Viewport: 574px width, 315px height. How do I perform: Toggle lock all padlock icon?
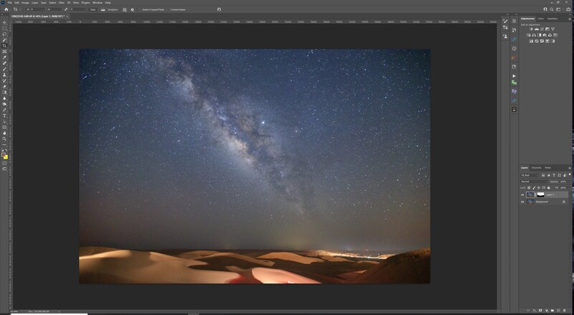[548, 187]
